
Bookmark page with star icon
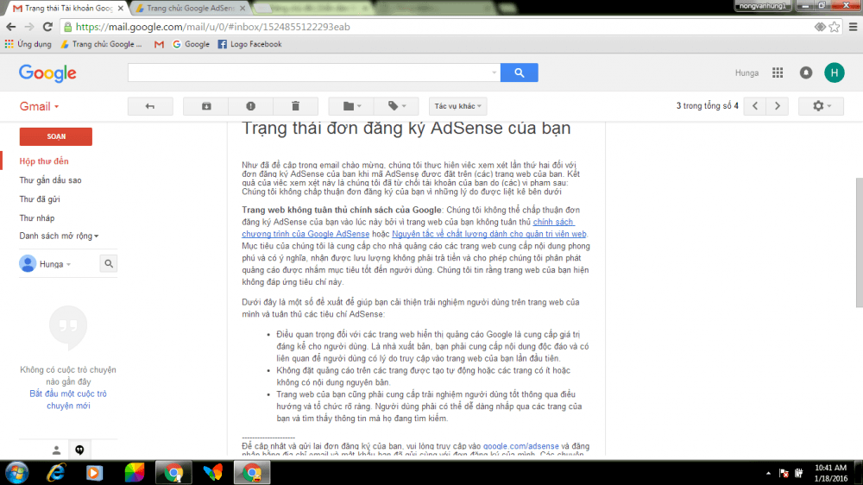[835, 27]
